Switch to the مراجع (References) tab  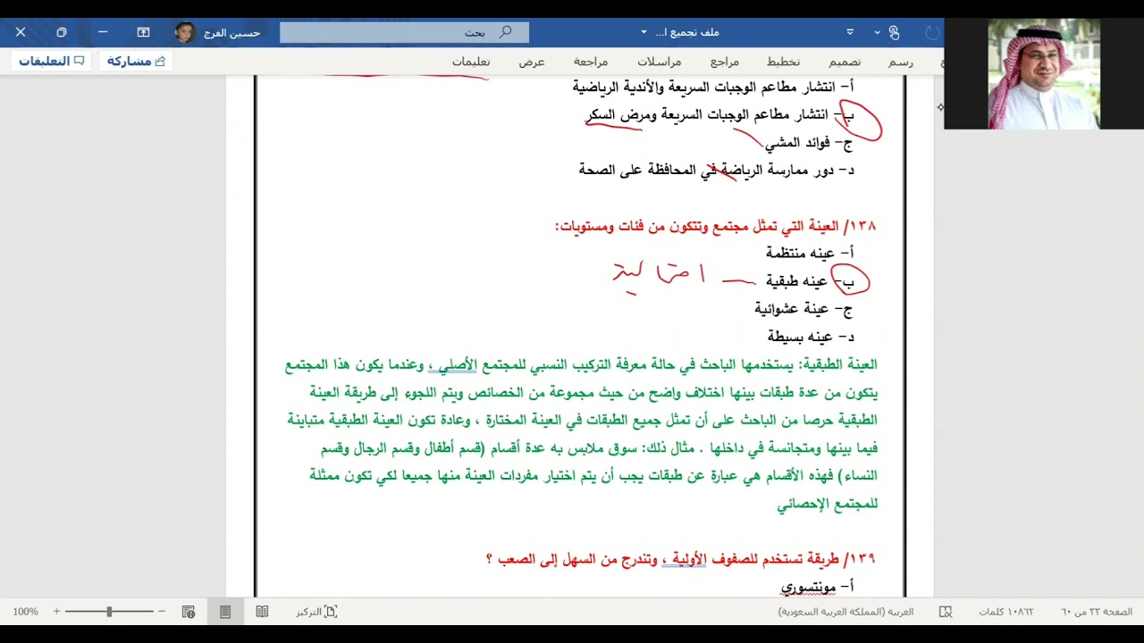click(x=725, y=62)
